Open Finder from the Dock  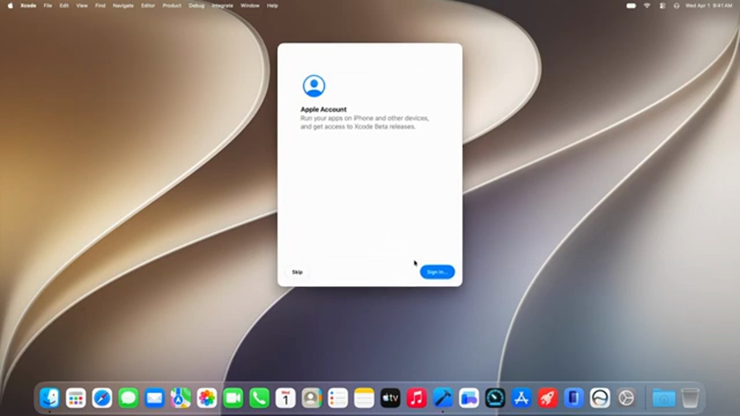tap(50, 398)
